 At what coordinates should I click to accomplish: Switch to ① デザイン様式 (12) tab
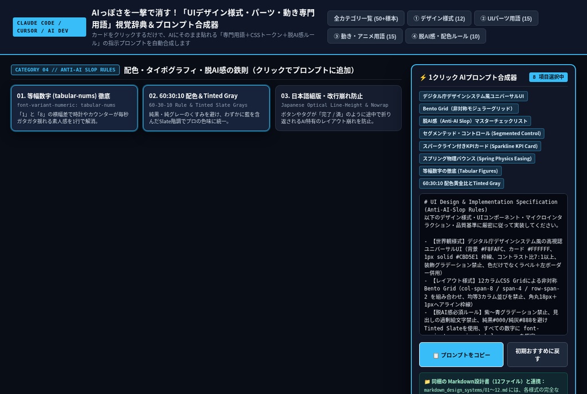pyautogui.click(x=439, y=18)
